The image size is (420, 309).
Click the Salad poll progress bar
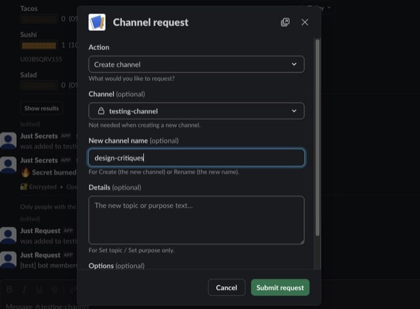[x=39, y=85]
